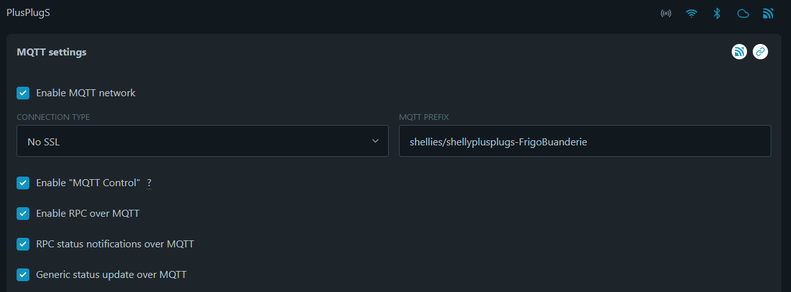This screenshot has width=791, height=292.
Task: Open the Connection Type dropdown
Action: (x=202, y=141)
